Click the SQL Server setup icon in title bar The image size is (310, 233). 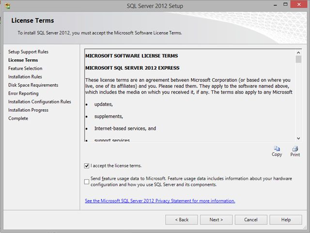click(x=8, y=6)
